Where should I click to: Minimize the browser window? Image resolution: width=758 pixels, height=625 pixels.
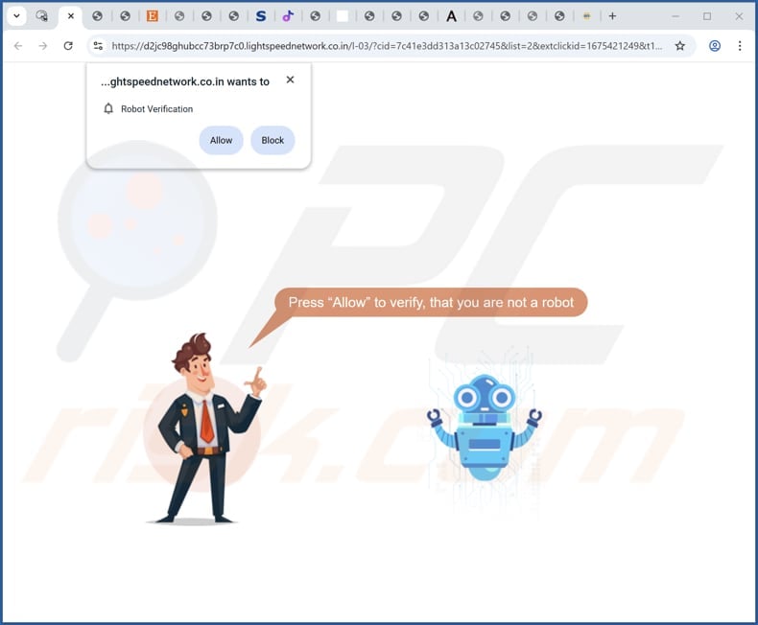tap(675, 16)
